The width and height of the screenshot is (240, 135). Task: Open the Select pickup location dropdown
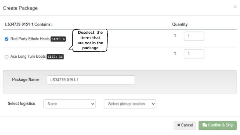pos(130,104)
